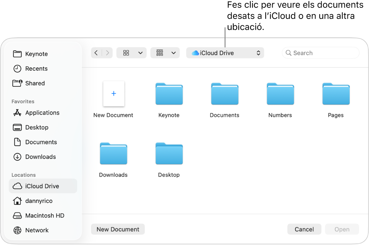The width and height of the screenshot is (369, 245).
Task: Click the forward navigation arrow
Action: (x=107, y=53)
